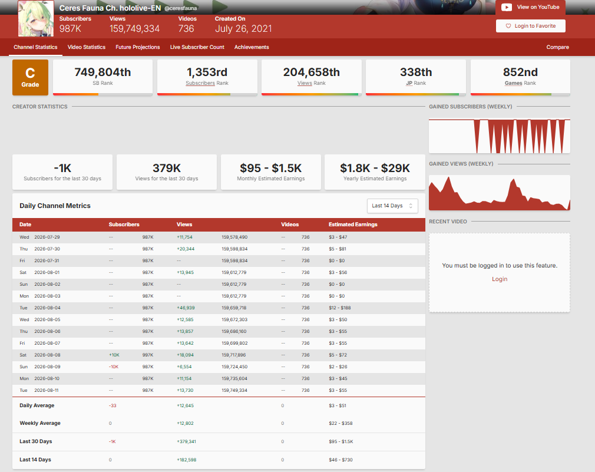Image resolution: width=595 pixels, height=472 pixels.
Task: Click the Views Rank underlined label
Action: click(x=305, y=83)
